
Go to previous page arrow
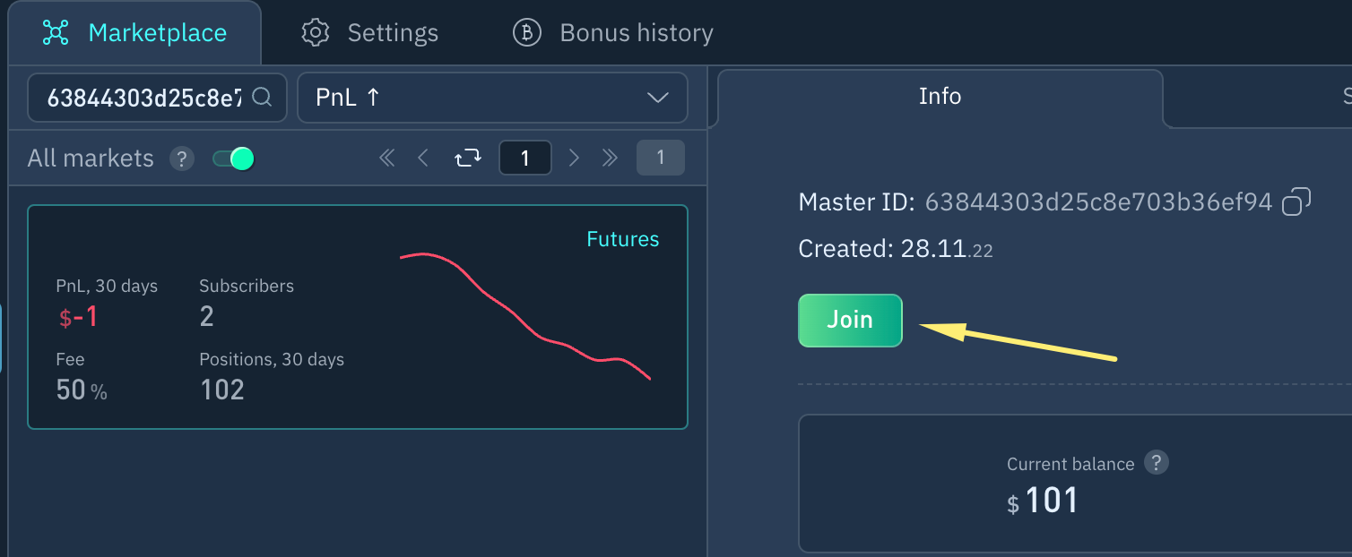pos(423,159)
